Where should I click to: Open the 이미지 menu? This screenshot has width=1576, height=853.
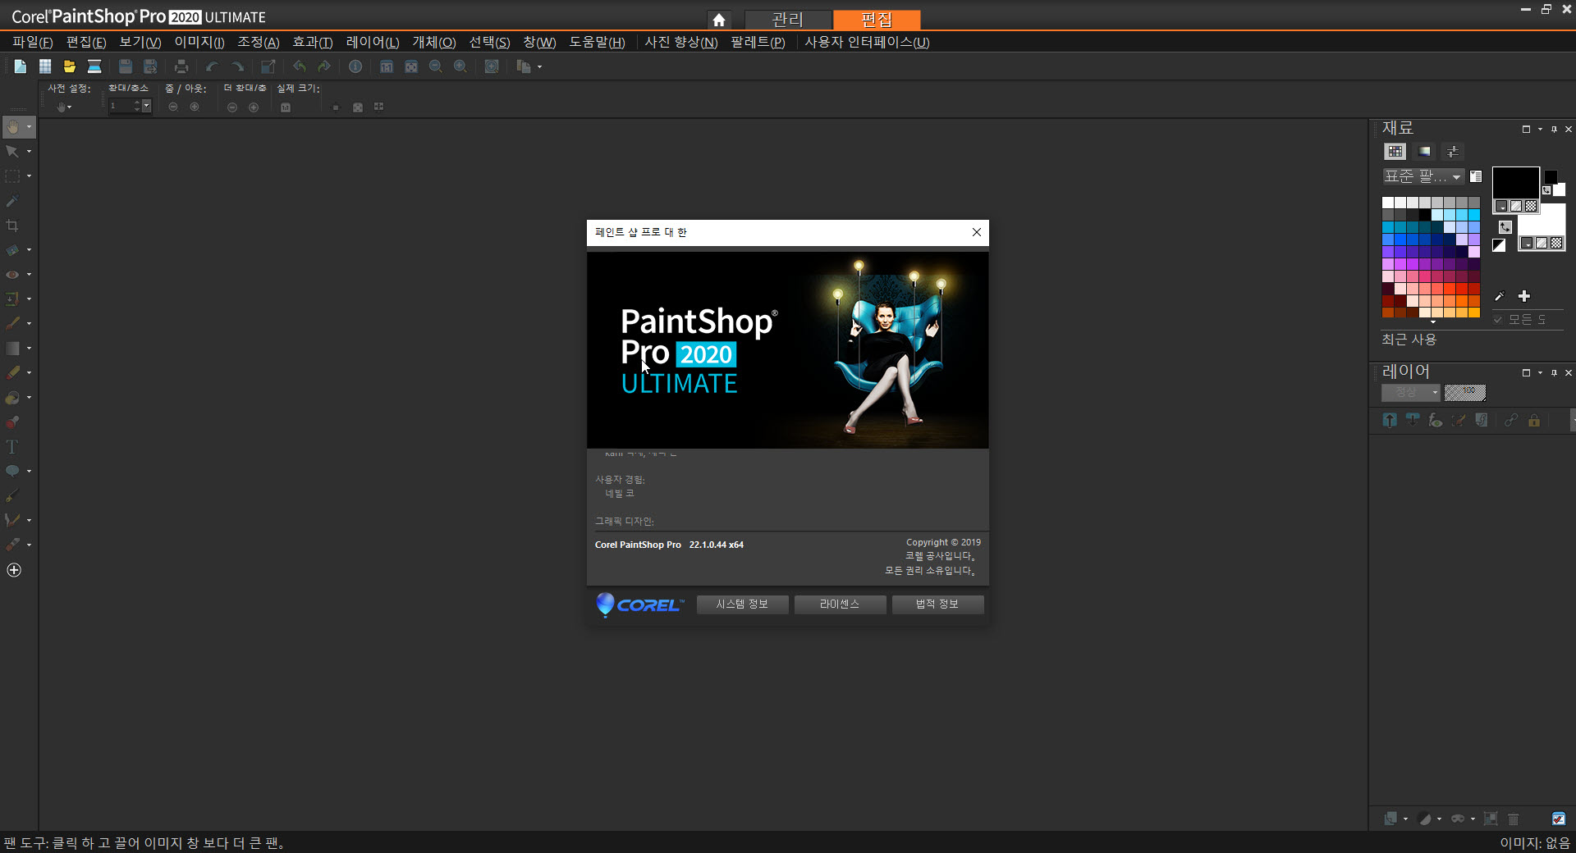tap(199, 42)
